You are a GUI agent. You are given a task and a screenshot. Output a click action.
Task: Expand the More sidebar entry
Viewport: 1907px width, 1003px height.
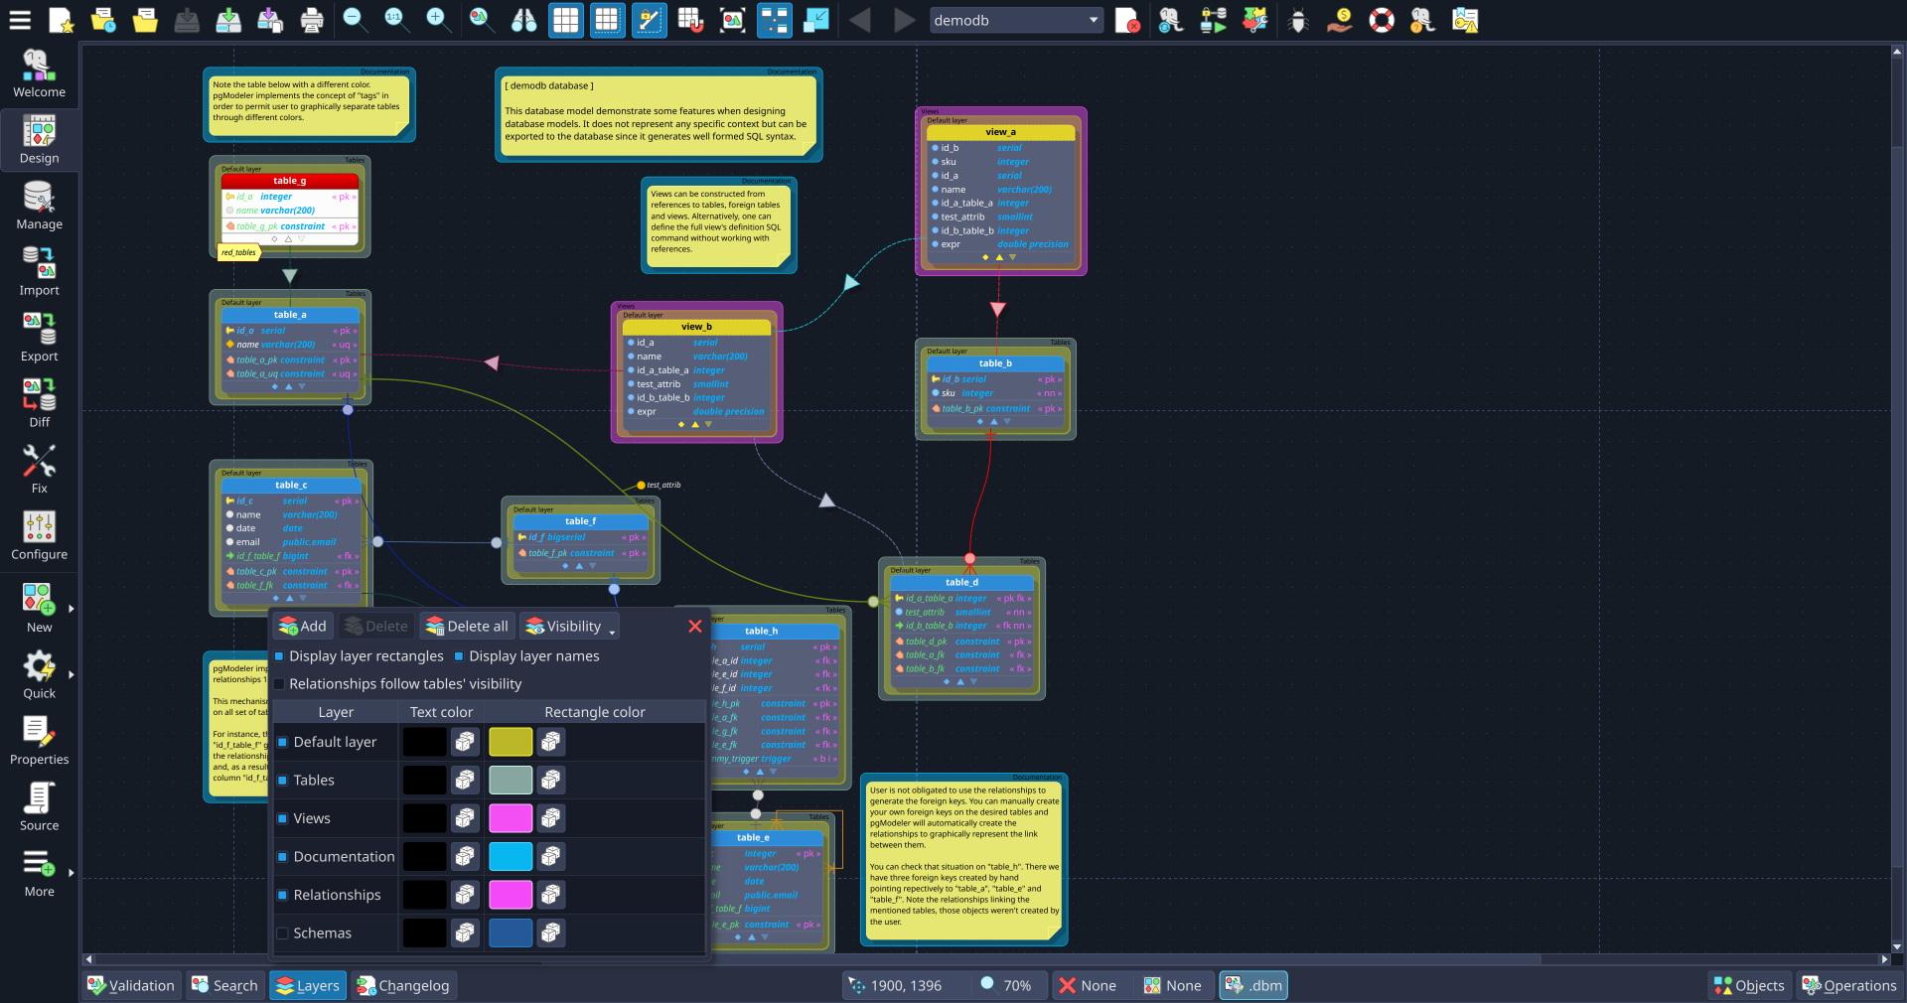click(x=39, y=871)
